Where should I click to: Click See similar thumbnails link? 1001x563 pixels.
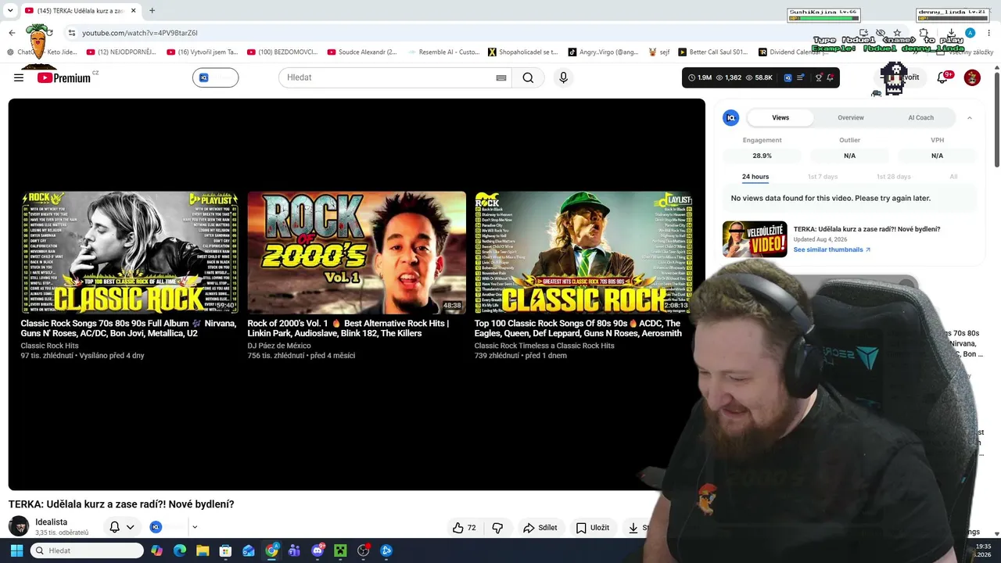[x=832, y=249]
